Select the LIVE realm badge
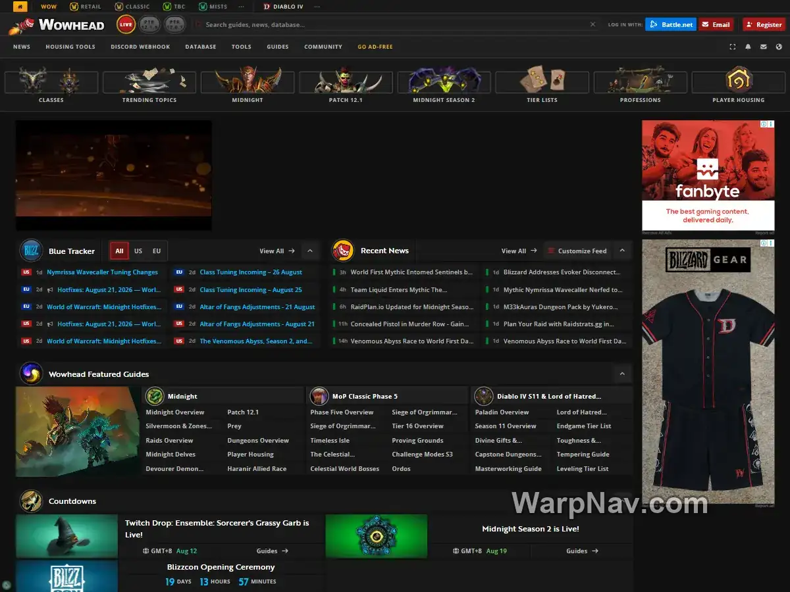 click(126, 25)
